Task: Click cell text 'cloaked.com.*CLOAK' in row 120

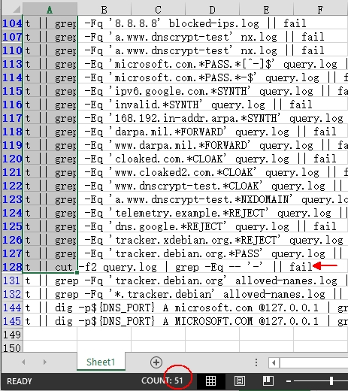Action: [x=168, y=159]
